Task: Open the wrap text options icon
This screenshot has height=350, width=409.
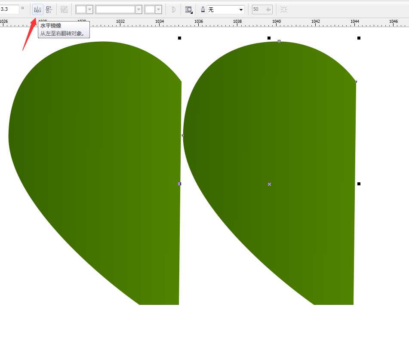Action: tap(188, 9)
